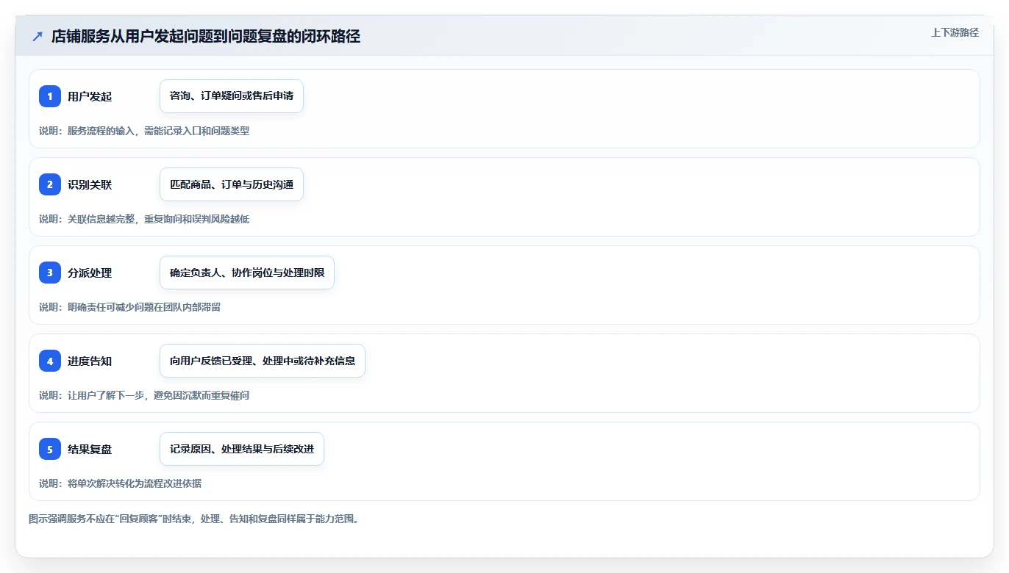This screenshot has height=573, width=1009.
Task: Click the 分派处理 step label
Action: click(90, 273)
